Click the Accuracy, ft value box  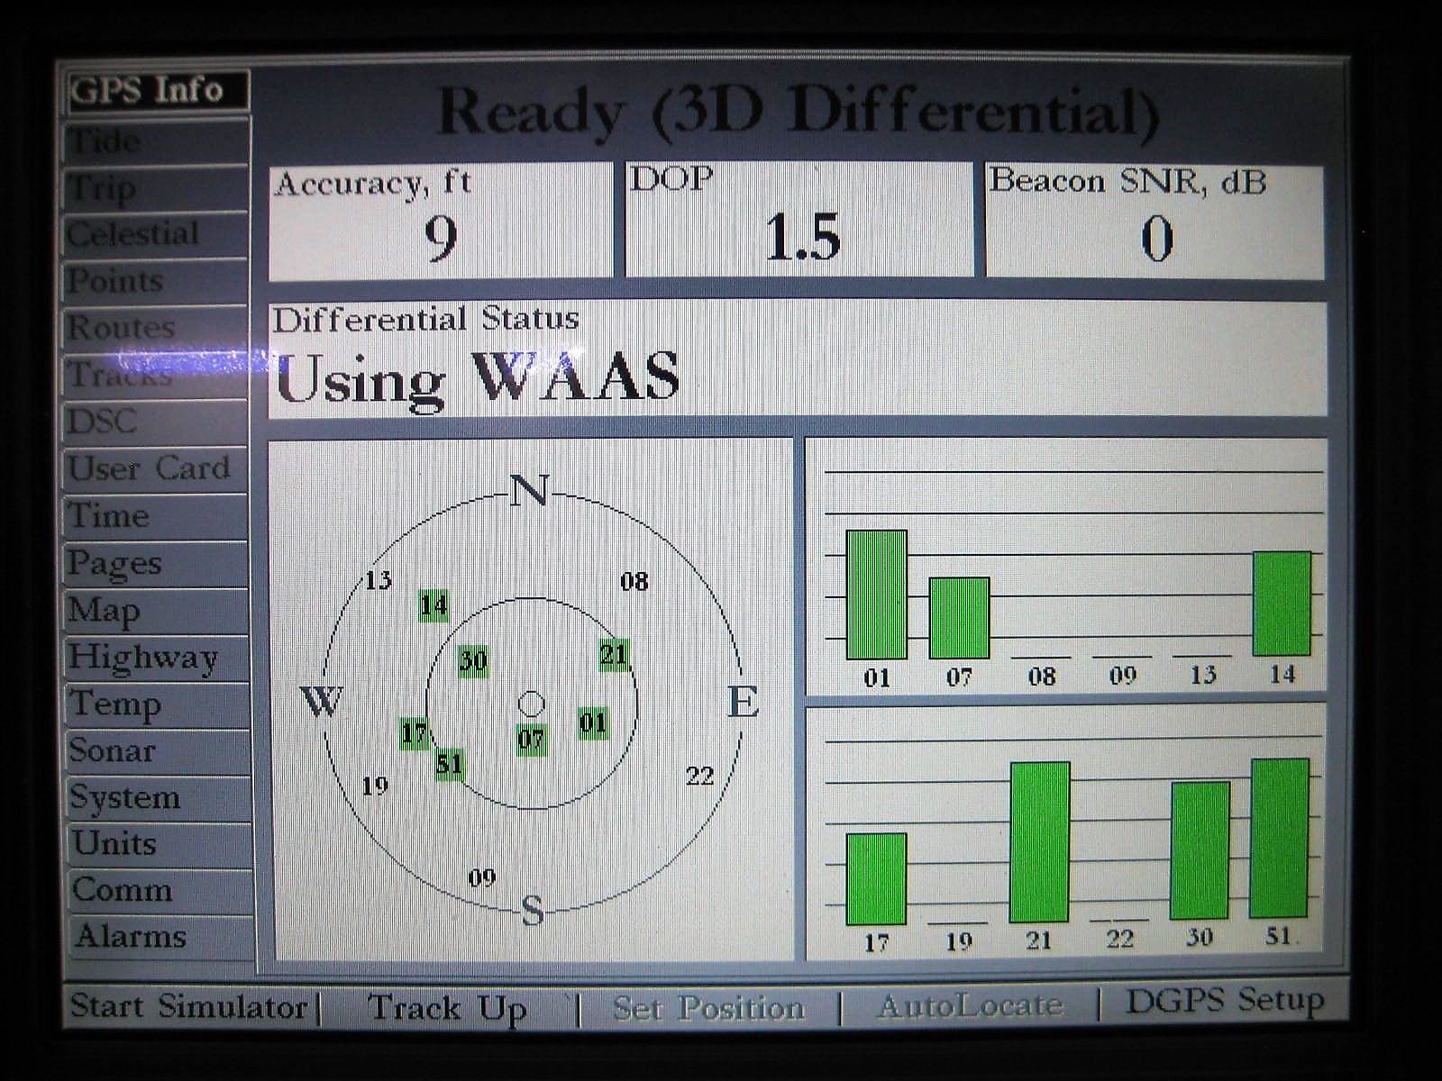[441, 221]
